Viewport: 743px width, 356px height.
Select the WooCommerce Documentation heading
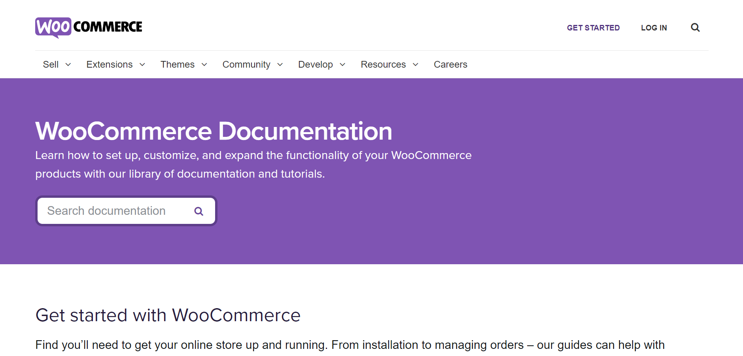[214, 131]
